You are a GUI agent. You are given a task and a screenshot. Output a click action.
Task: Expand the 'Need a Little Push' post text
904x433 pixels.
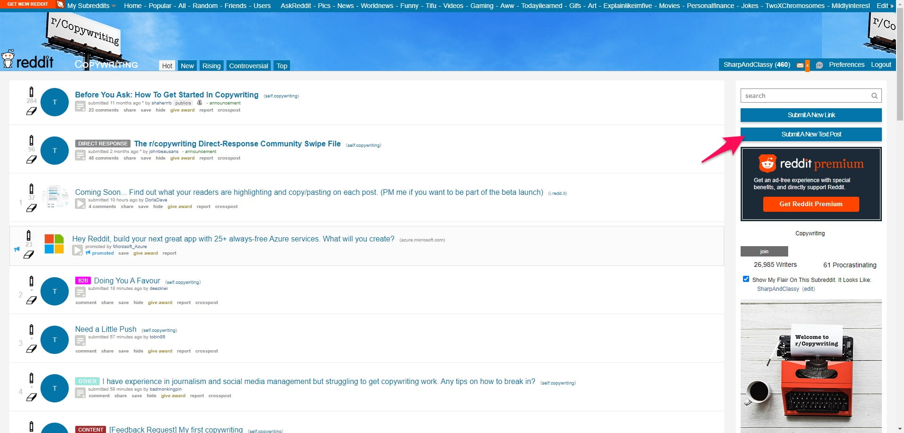pos(81,340)
